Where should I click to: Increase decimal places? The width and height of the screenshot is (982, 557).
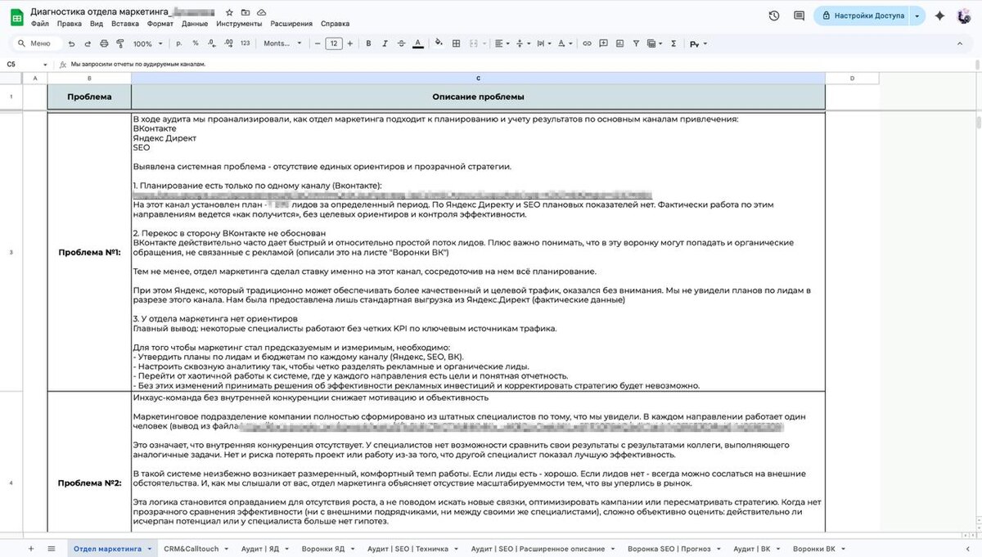tap(227, 43)
